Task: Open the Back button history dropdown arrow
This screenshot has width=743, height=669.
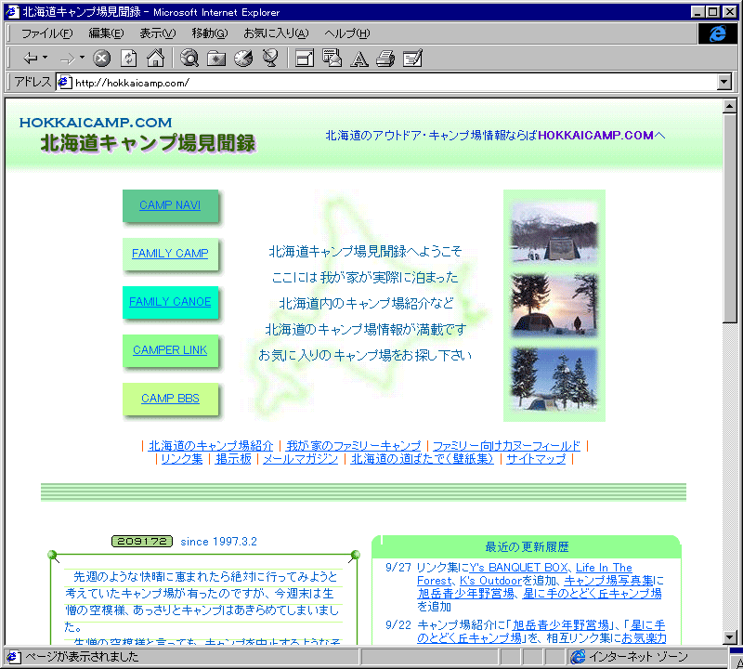Action: 45,58
